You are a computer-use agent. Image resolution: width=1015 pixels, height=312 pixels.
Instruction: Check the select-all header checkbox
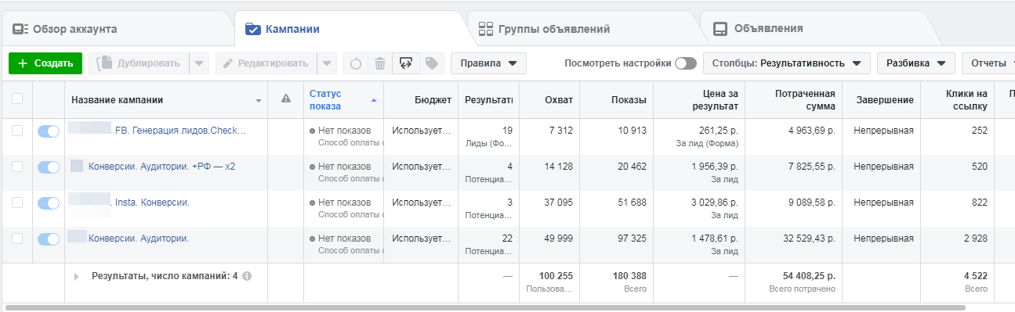coord(17,99)
